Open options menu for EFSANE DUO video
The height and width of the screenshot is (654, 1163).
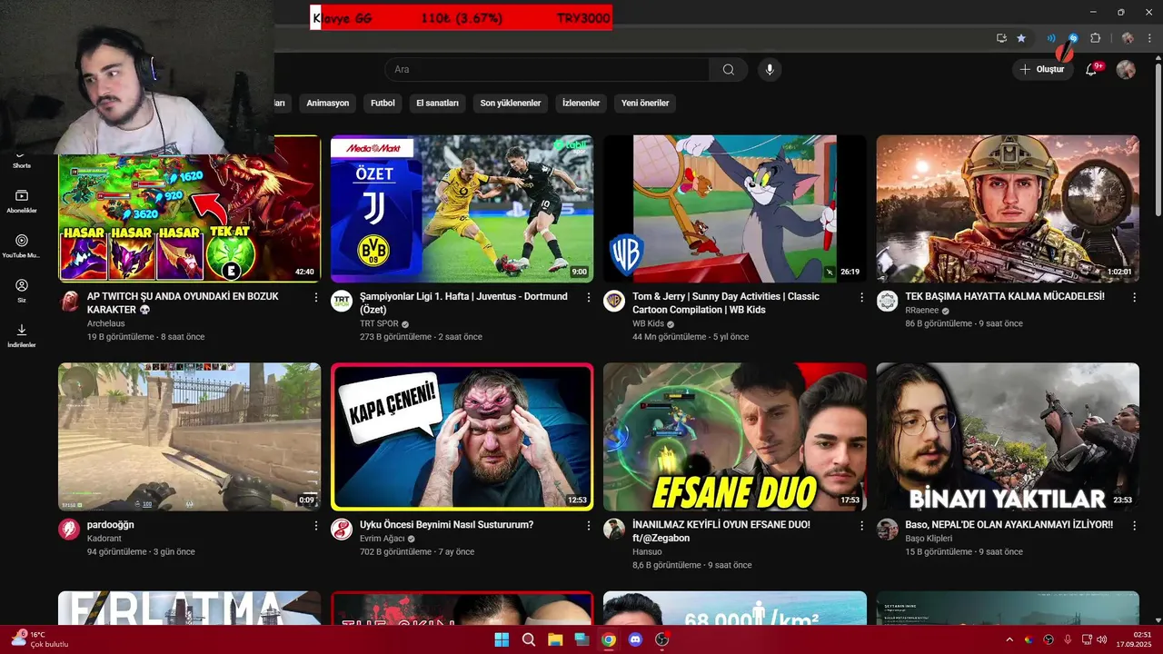pos(861,525)
